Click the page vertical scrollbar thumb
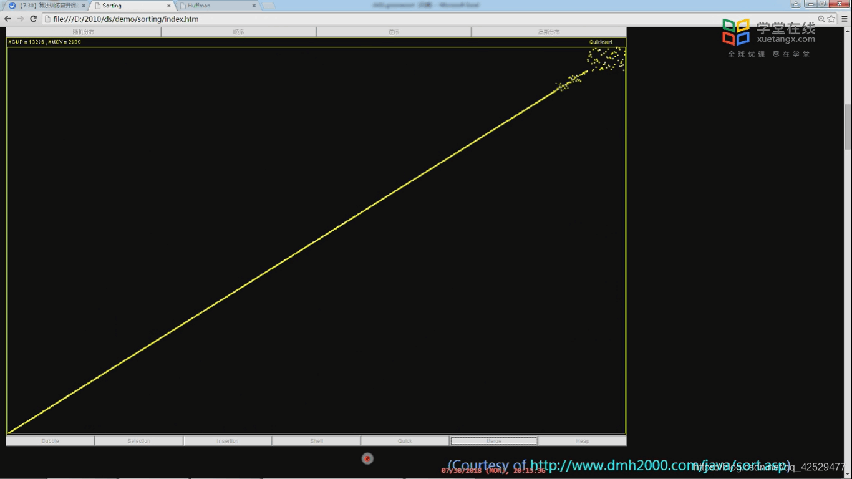 (x=848, y=127)
